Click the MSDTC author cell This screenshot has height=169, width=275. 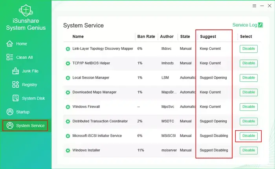(168, 121)
